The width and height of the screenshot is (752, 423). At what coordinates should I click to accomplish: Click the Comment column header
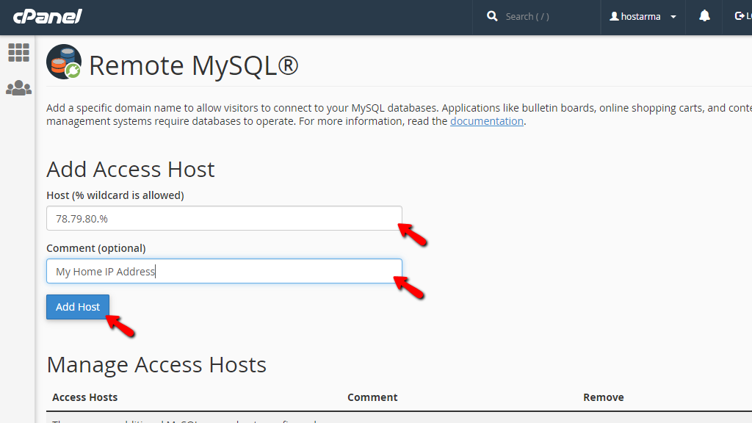pos(372,397)
